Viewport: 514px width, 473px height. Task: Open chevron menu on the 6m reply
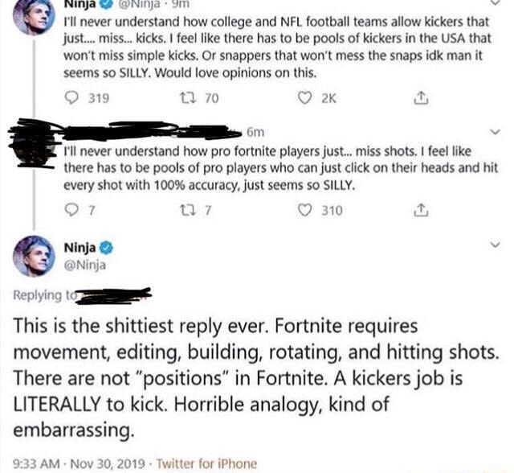click(x=496, y=132)
